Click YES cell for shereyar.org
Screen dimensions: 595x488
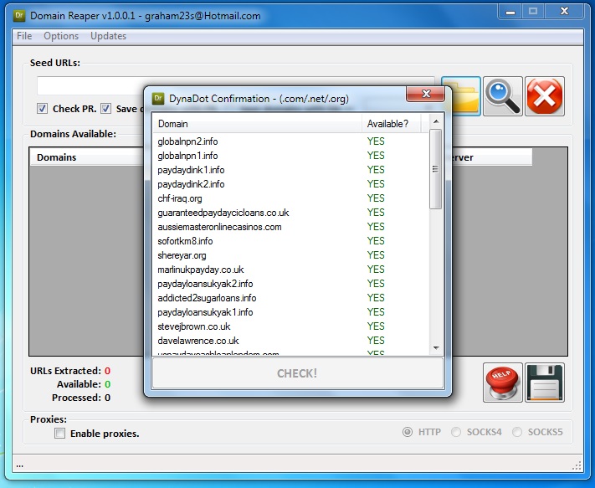[376, 255]
